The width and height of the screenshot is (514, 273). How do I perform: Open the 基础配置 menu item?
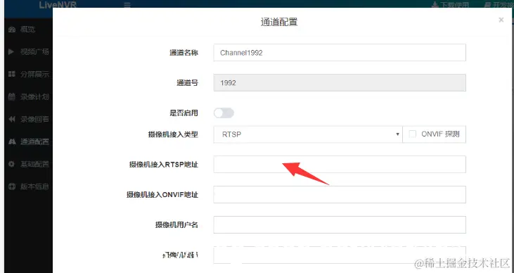pos(34,164)
